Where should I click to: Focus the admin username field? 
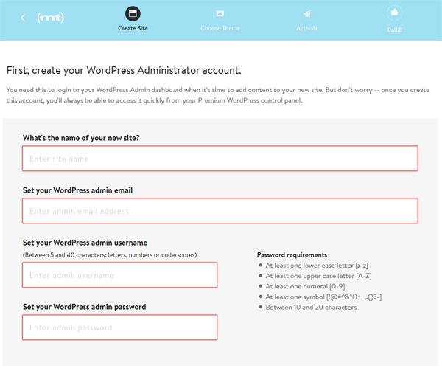[x=120, y=275]
